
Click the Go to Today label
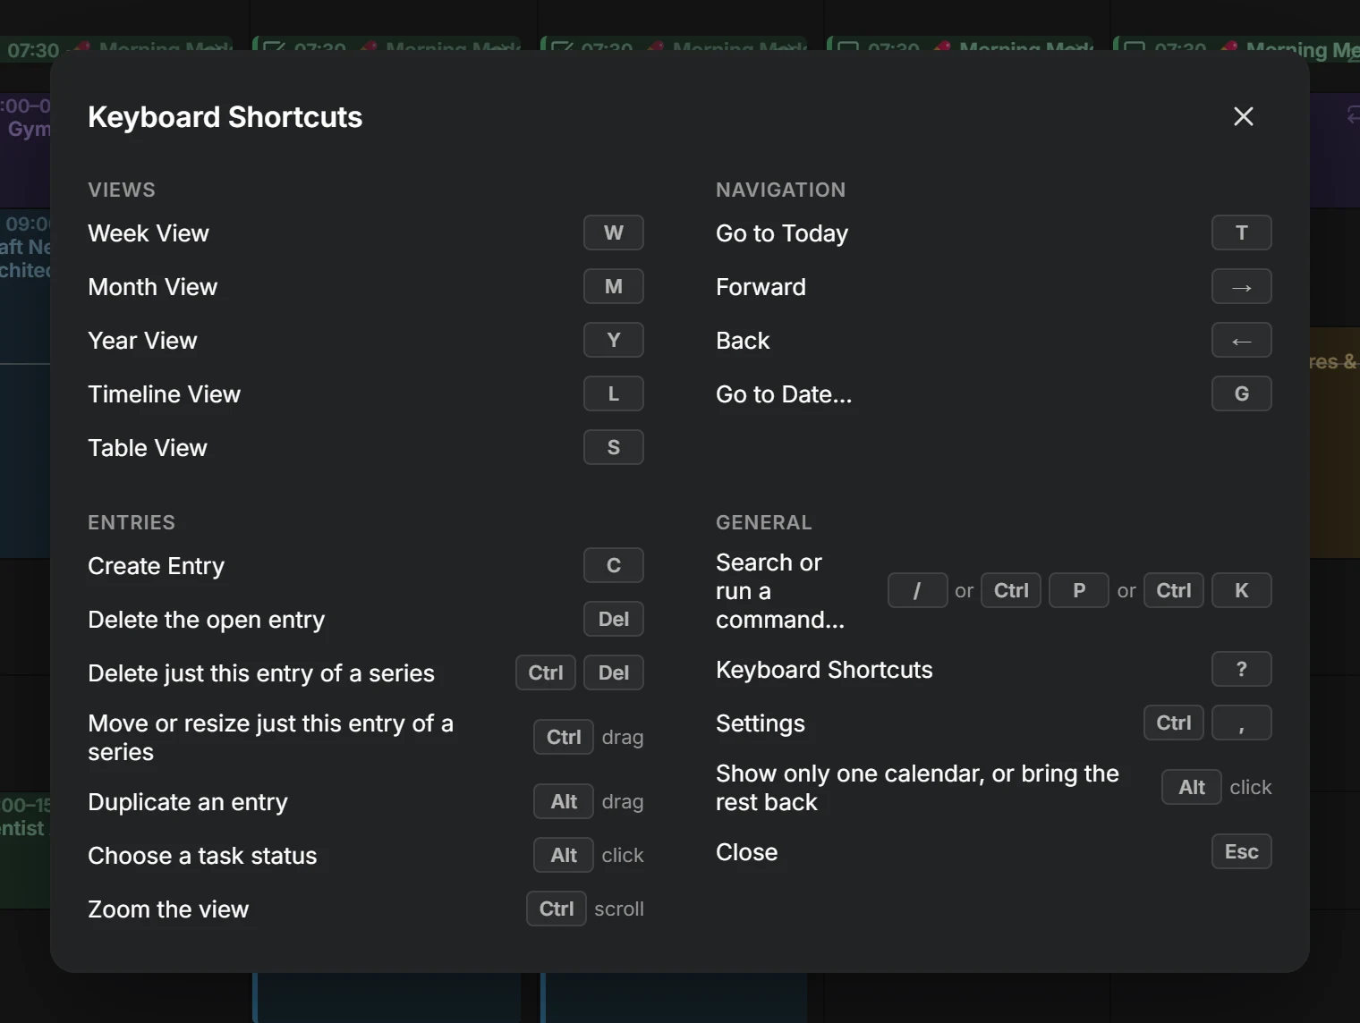point(782,233)
